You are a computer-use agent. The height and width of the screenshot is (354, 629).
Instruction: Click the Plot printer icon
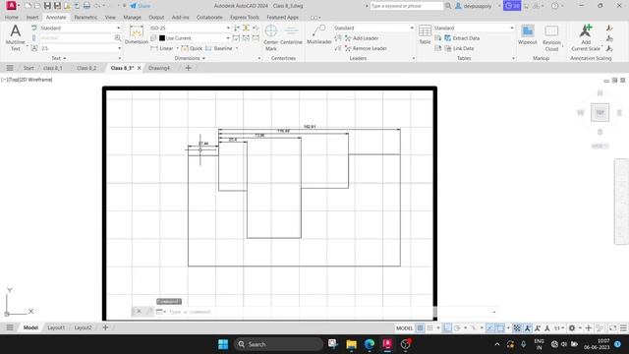pos(86,6)
